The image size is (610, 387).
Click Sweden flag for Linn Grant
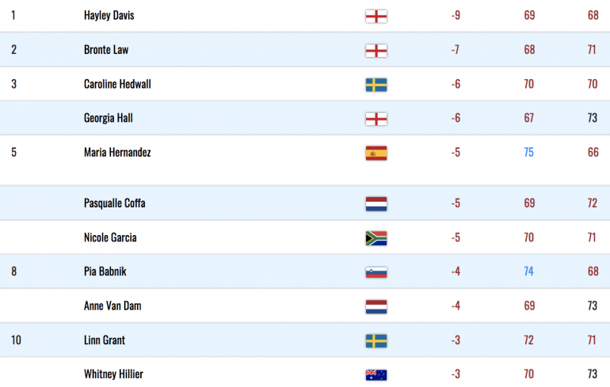[x=376, y=341]
